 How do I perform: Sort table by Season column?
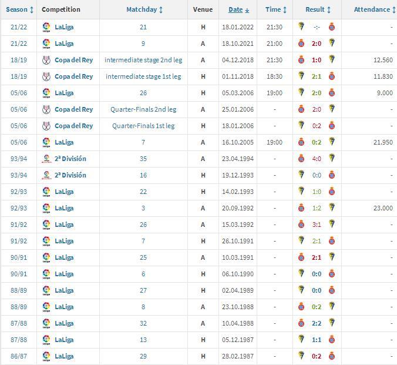tap(19, 9)
